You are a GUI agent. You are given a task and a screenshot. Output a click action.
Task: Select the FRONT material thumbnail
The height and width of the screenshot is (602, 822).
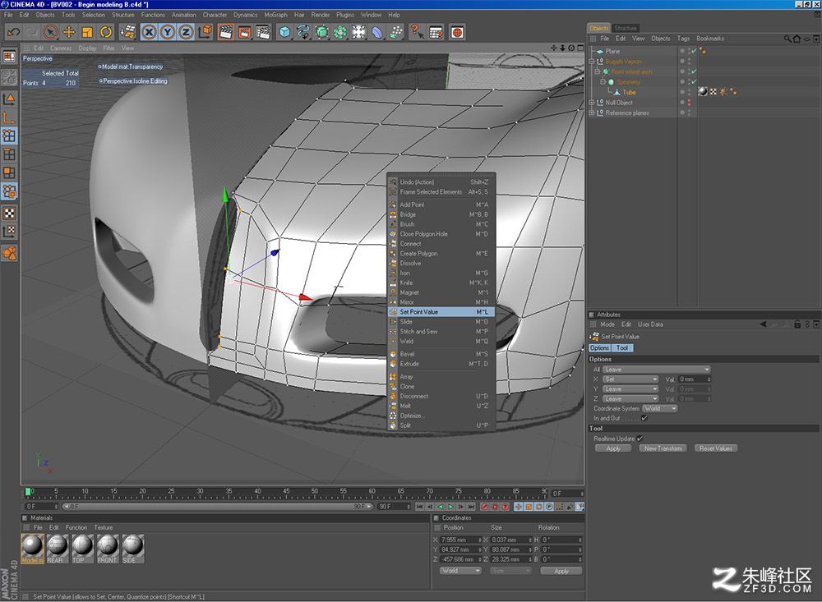click(108, 549)
